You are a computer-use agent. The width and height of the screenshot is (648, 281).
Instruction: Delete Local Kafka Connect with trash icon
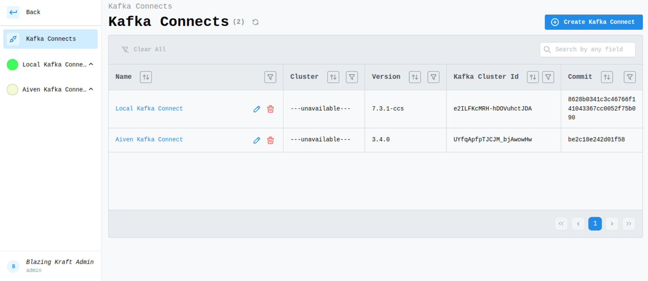270,109
